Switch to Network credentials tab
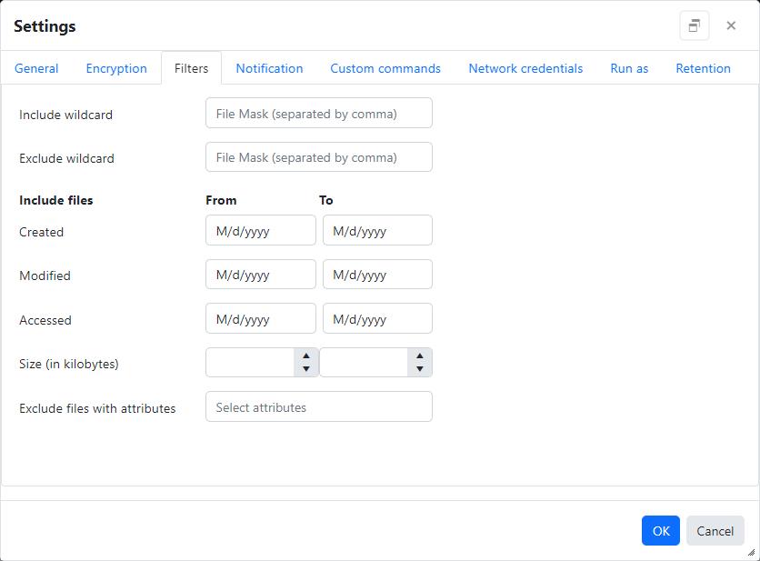This screenshot has width=760, height=561. click(525, 68)
